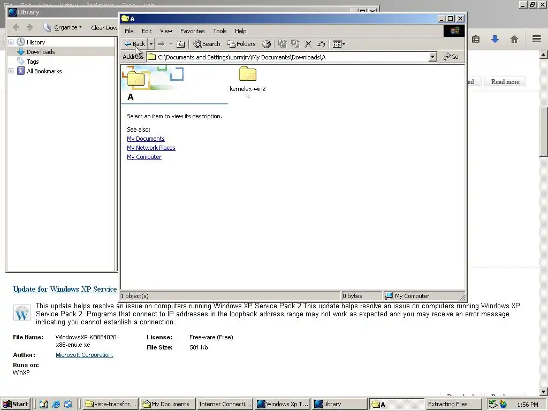The width and height of the screenshot is (548, 411).
Task: Select Downloads in Library sidebar
Action: pyautogui.click(x=41, y=52)
